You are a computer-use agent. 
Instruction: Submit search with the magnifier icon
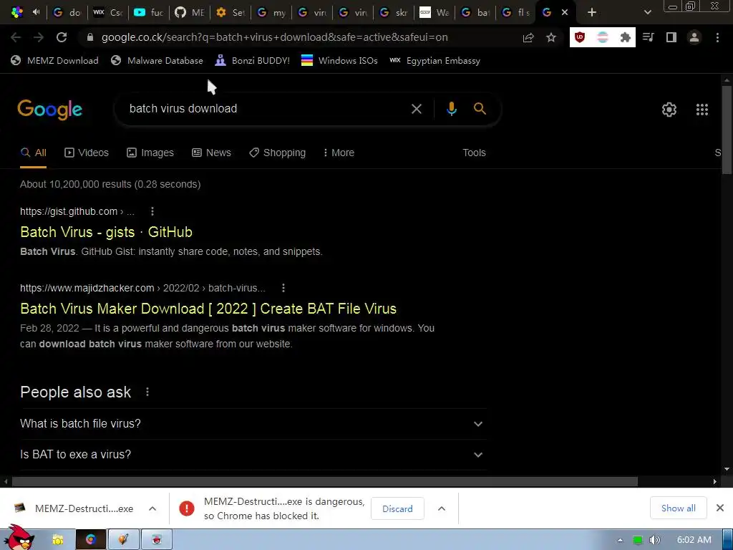(x=480, y=109)
